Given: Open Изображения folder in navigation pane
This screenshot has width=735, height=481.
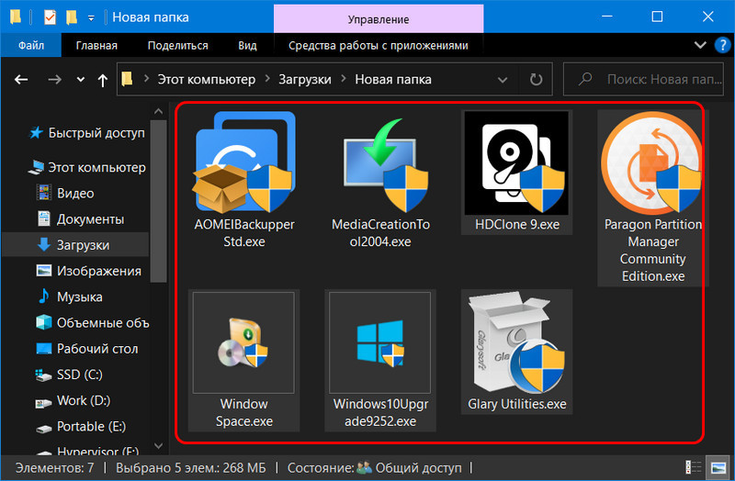Looking at the screenshot, I should (x=89, y=271).
